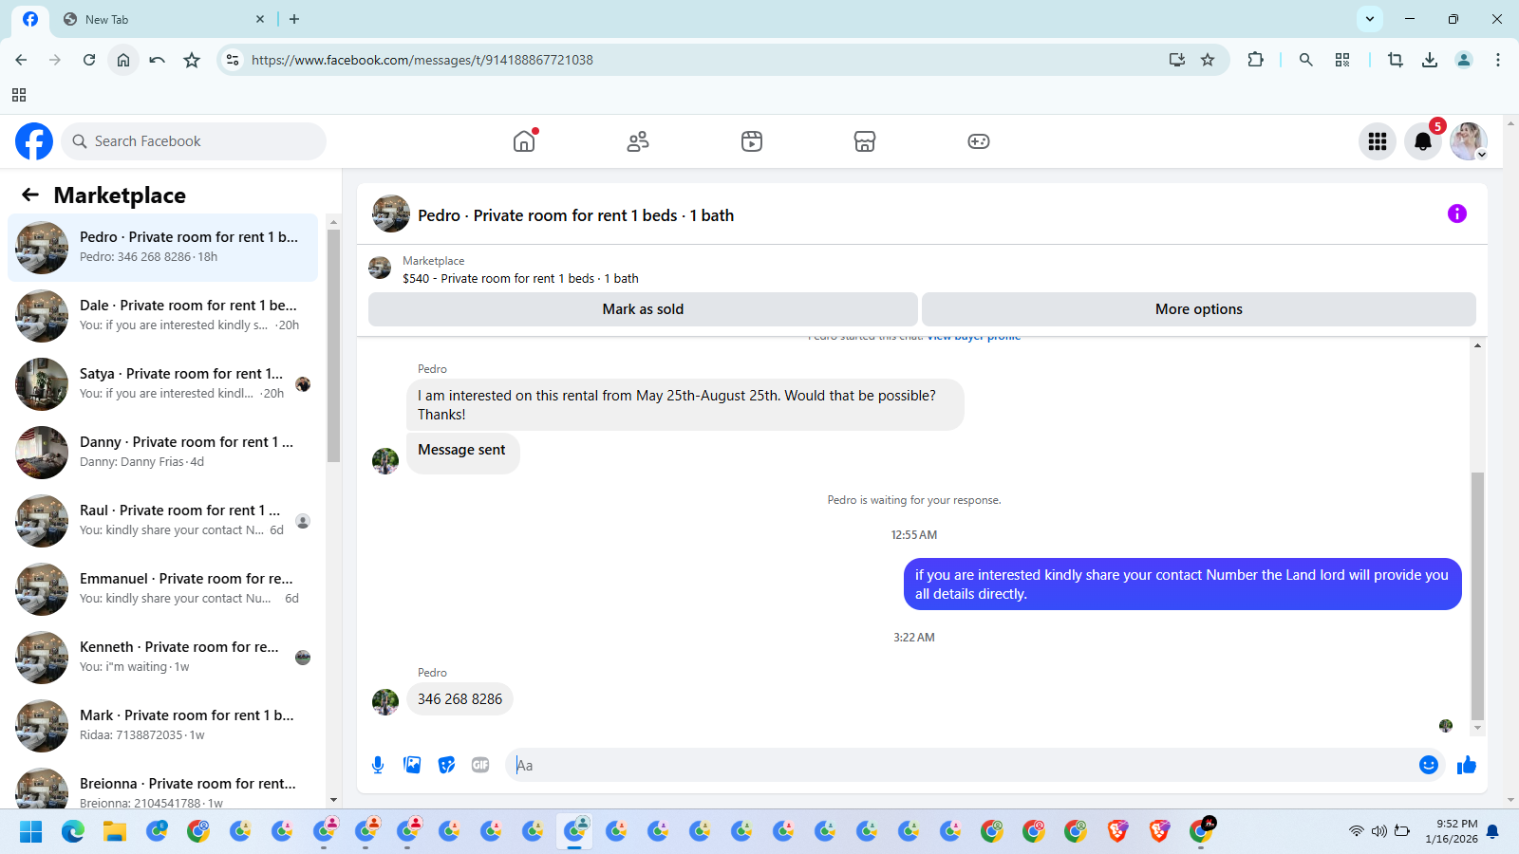Open File Explorer from taskbar
The height and width of the screenshot is (854, 1519).
point(115,831)
